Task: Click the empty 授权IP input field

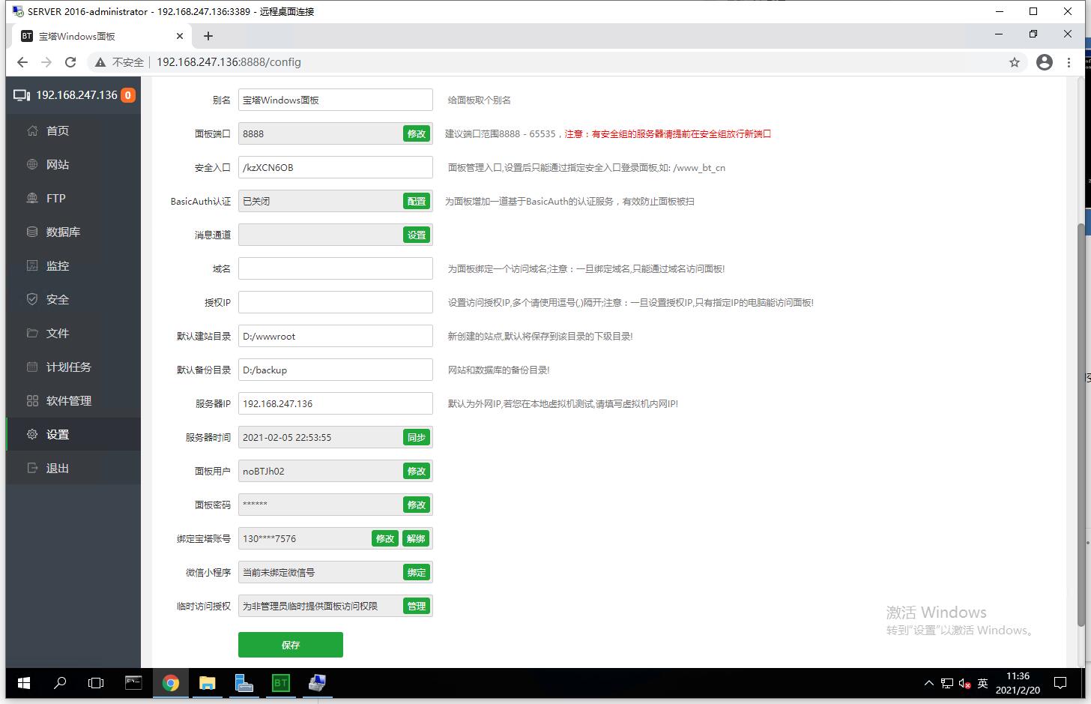Action: point(336,302)
